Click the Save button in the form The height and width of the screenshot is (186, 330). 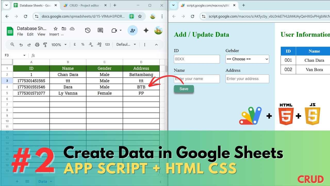pos(184,89)
